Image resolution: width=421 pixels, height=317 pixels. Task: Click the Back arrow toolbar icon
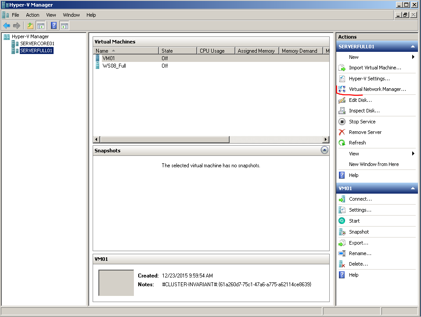pyautogui.click(x=7, y=26)
